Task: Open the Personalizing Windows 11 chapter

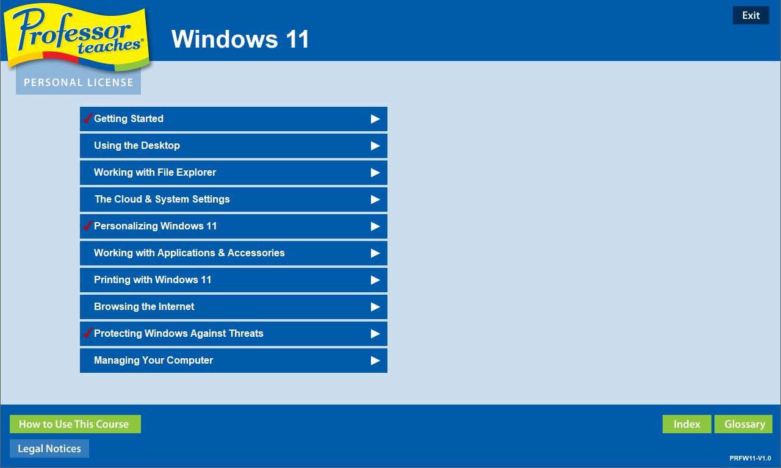Action: (234, 226)
